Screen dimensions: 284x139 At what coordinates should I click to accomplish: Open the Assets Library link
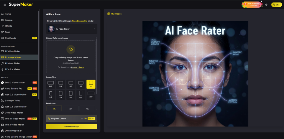pos(77,67)
